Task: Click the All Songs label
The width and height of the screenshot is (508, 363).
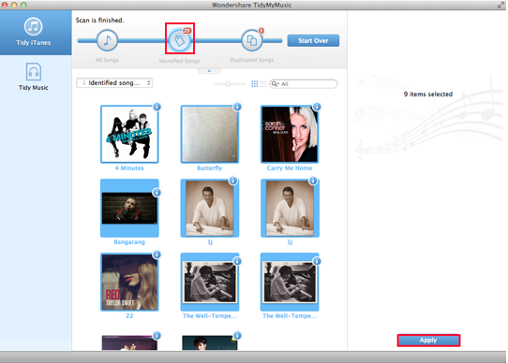Action: click(x=107, y=60)
